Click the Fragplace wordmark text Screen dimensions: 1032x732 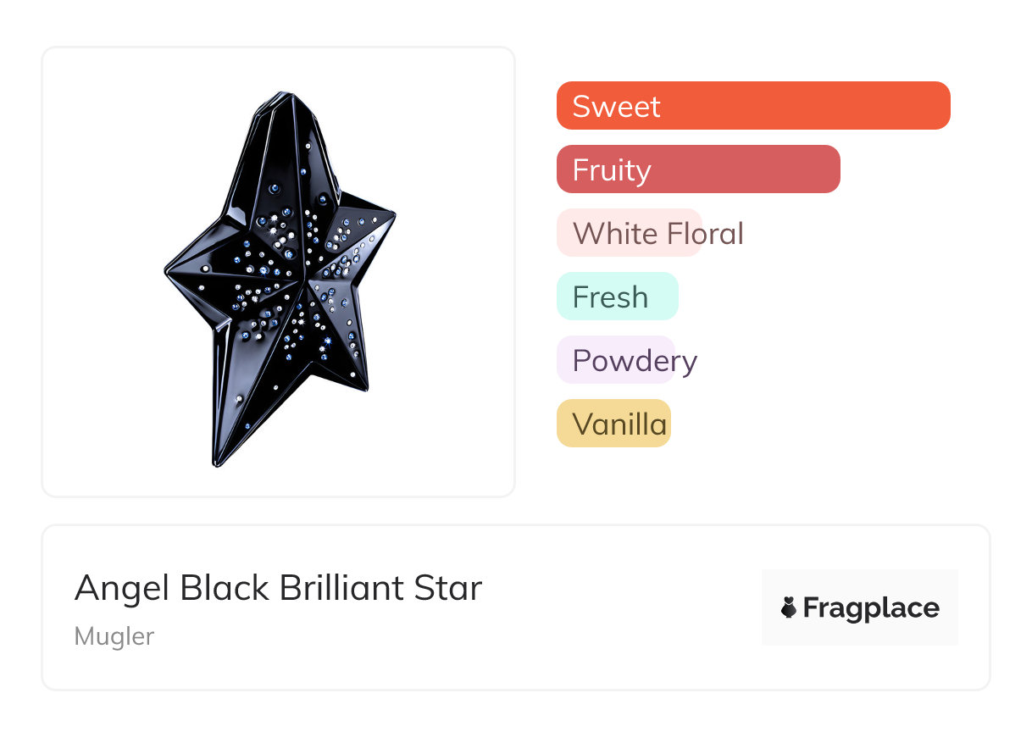(x=871, y=607)
